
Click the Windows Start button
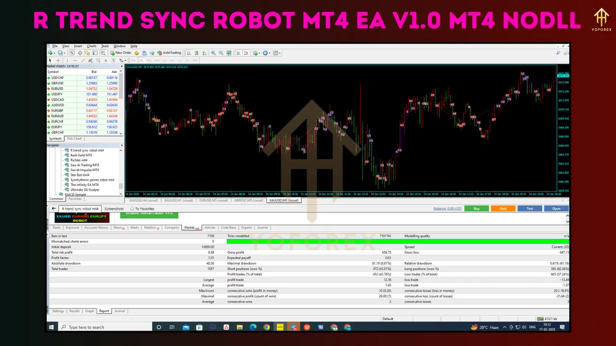click(51, 327)
